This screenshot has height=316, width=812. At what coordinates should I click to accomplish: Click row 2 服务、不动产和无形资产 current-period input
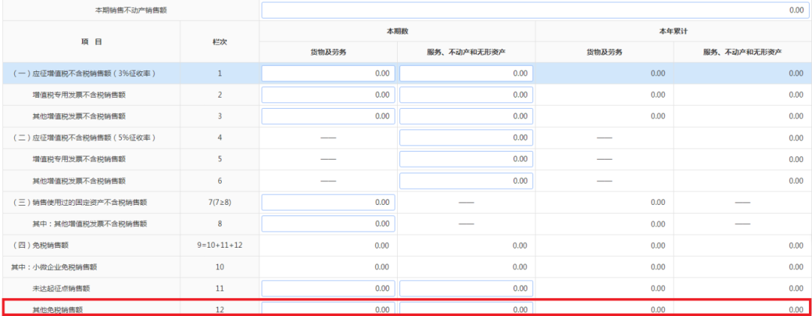(x=466, y=95)
